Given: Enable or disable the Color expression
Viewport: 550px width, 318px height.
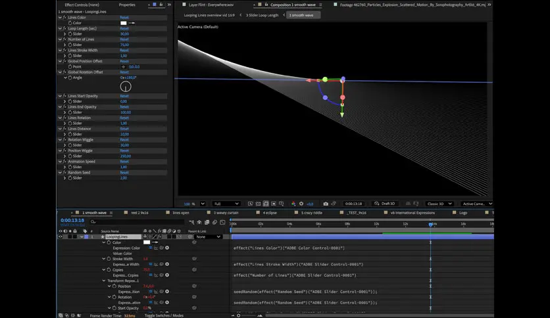Looking at the screenshot, I should [x=151, y=248].
